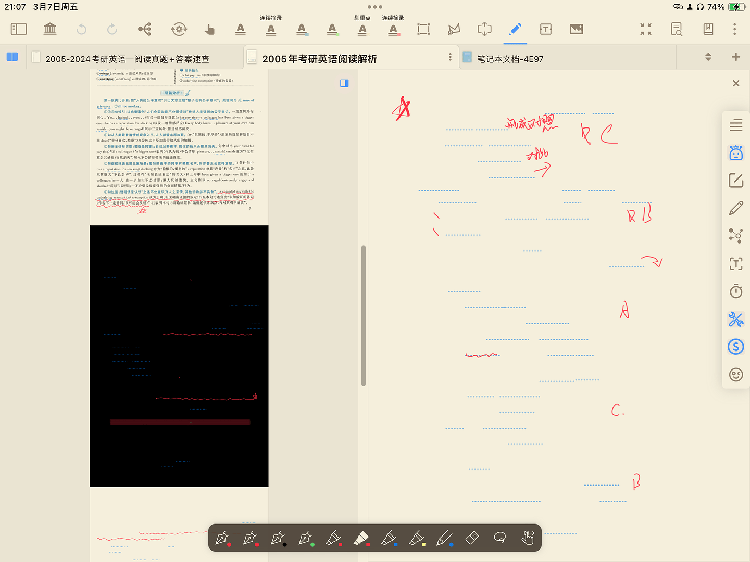
Task: Open the smiley face icon in the right sidebar
Action: click(x=736, y=375)
